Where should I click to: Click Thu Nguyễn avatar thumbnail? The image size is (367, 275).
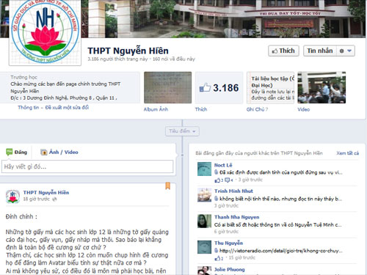[204, 247]
